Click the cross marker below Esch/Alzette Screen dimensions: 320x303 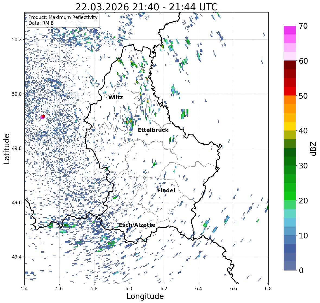[x=127, y=229]
